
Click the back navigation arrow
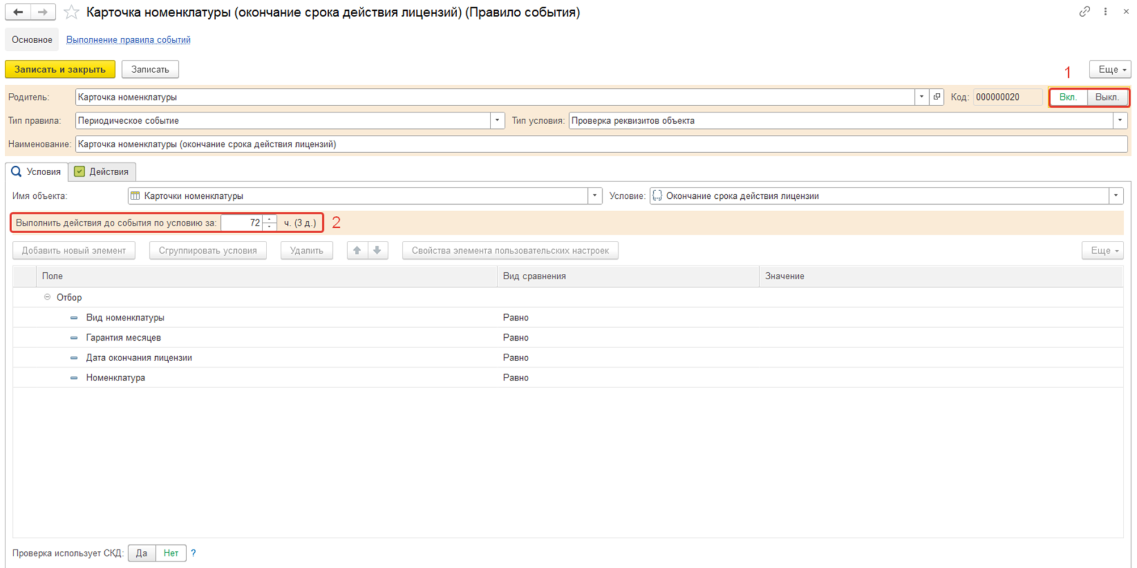(x=18, y=12)
